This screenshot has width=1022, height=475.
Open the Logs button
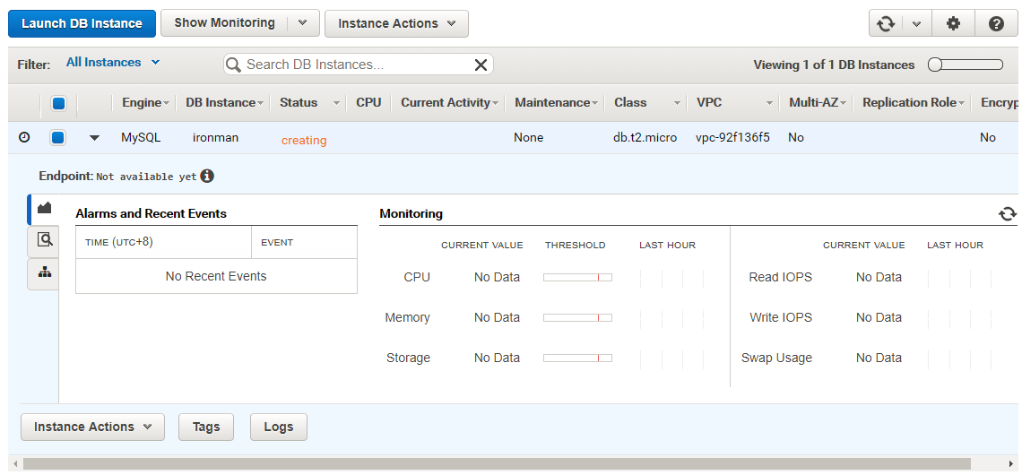coord(278,427)
